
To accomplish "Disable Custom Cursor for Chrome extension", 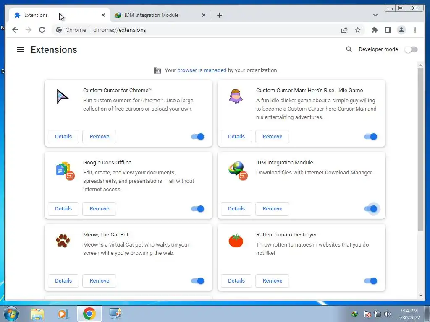I will pos(198,137).
